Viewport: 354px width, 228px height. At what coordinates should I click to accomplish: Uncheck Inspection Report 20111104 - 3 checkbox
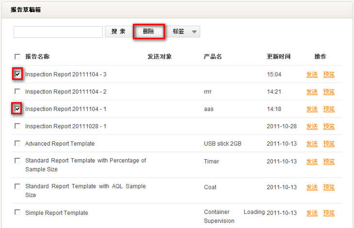click(x=17, y=74)
